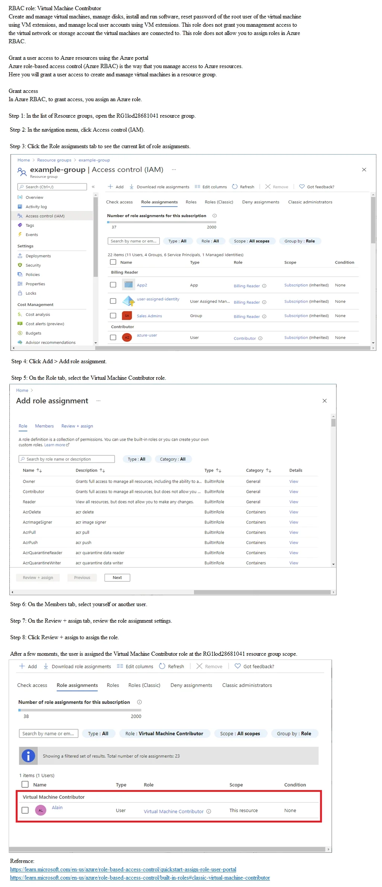Click the Next button
The height and width of the screenshot is (887, 382).
pyautogui.click(x=117, y=578)
